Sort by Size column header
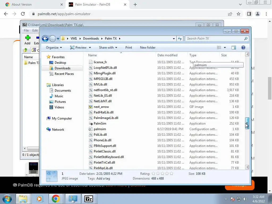This screenshot has width=272, height=204. (224, 55)
